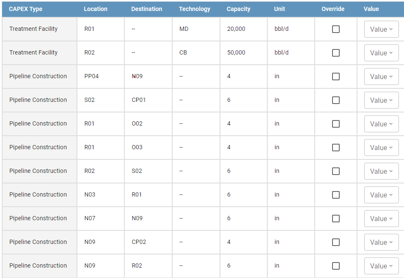
Task: Click the Destination column header
Action: point(147,9)
